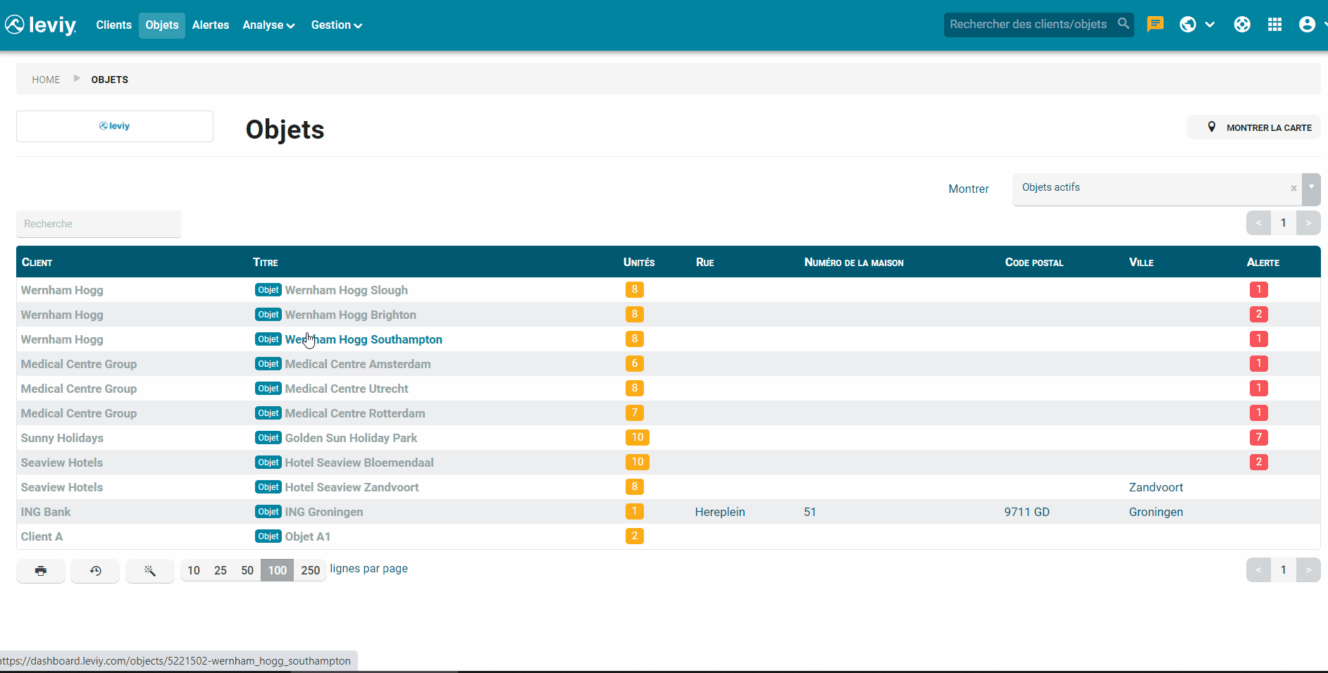The width and height of the screenshot is (1328, 673).
Task: Open the Objets actifs filter dropdown arrow
Action: [1311, 189]
